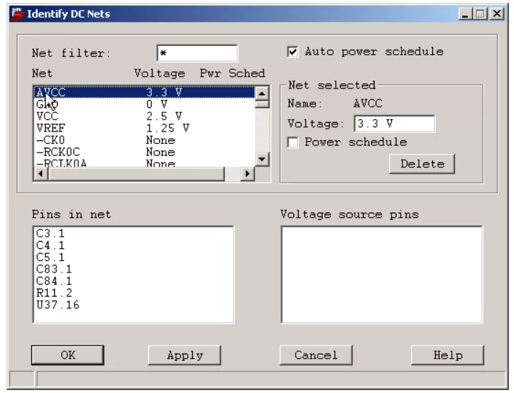Select the VCC 2.5 V net row
This screenshot has height=393, width=514.
(145, 116)
